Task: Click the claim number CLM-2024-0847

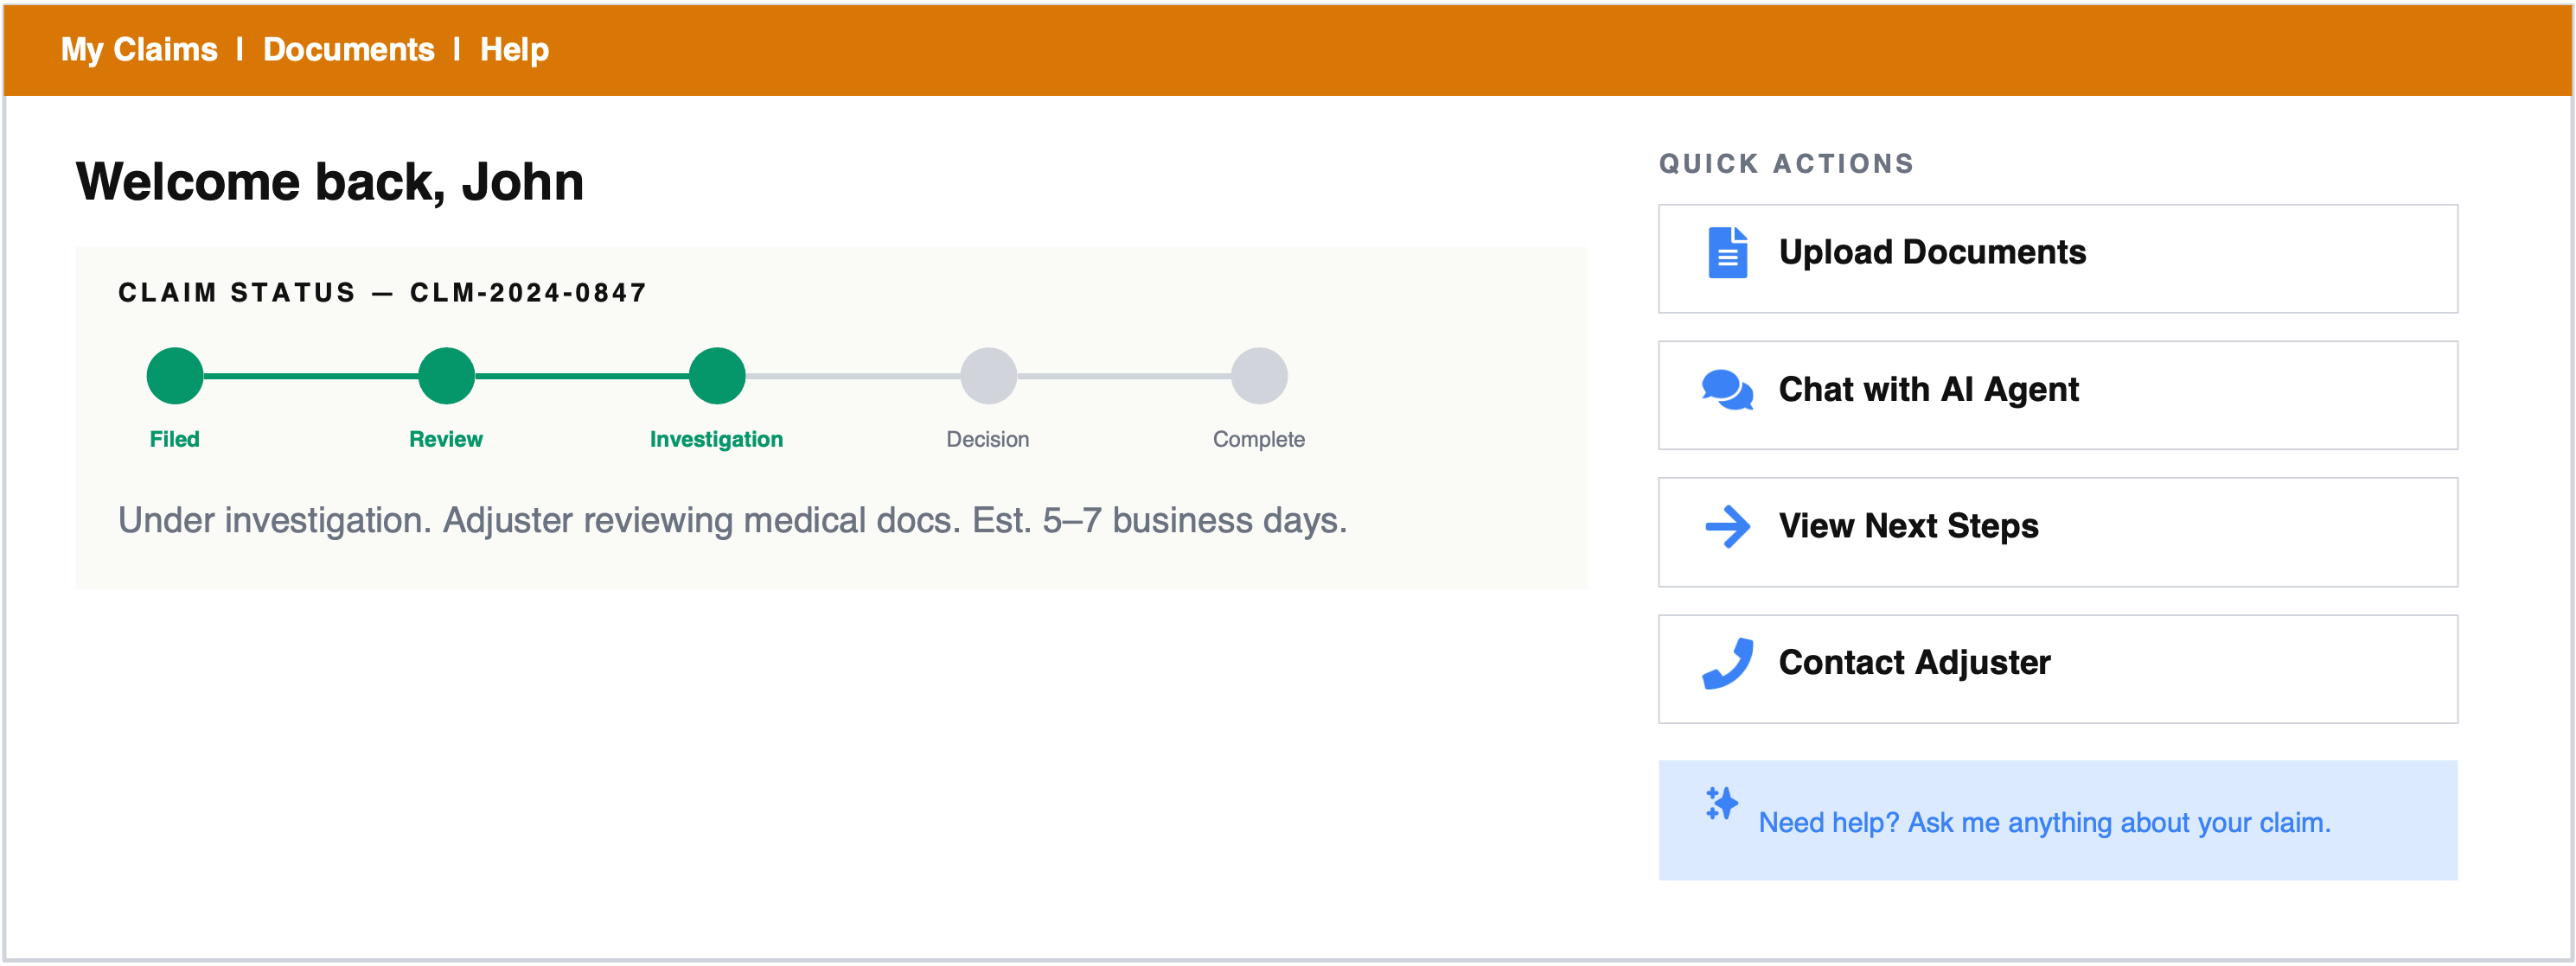Action: [528, 292]
